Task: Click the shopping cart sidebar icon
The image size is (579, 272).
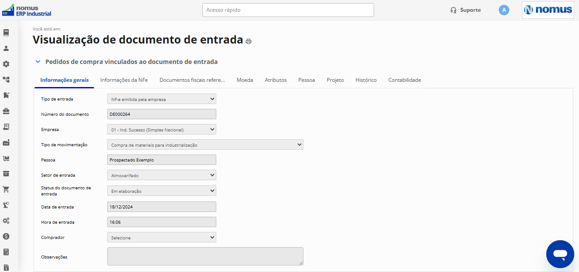Action: [6, 189]
